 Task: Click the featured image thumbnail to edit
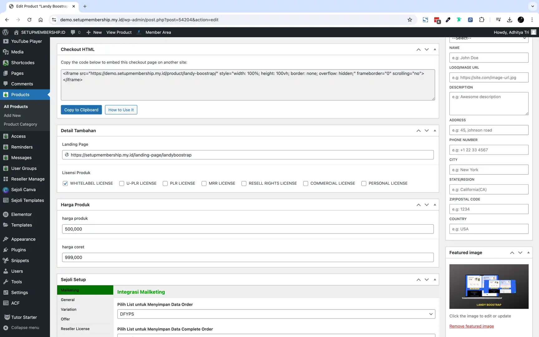pos(488,286)
